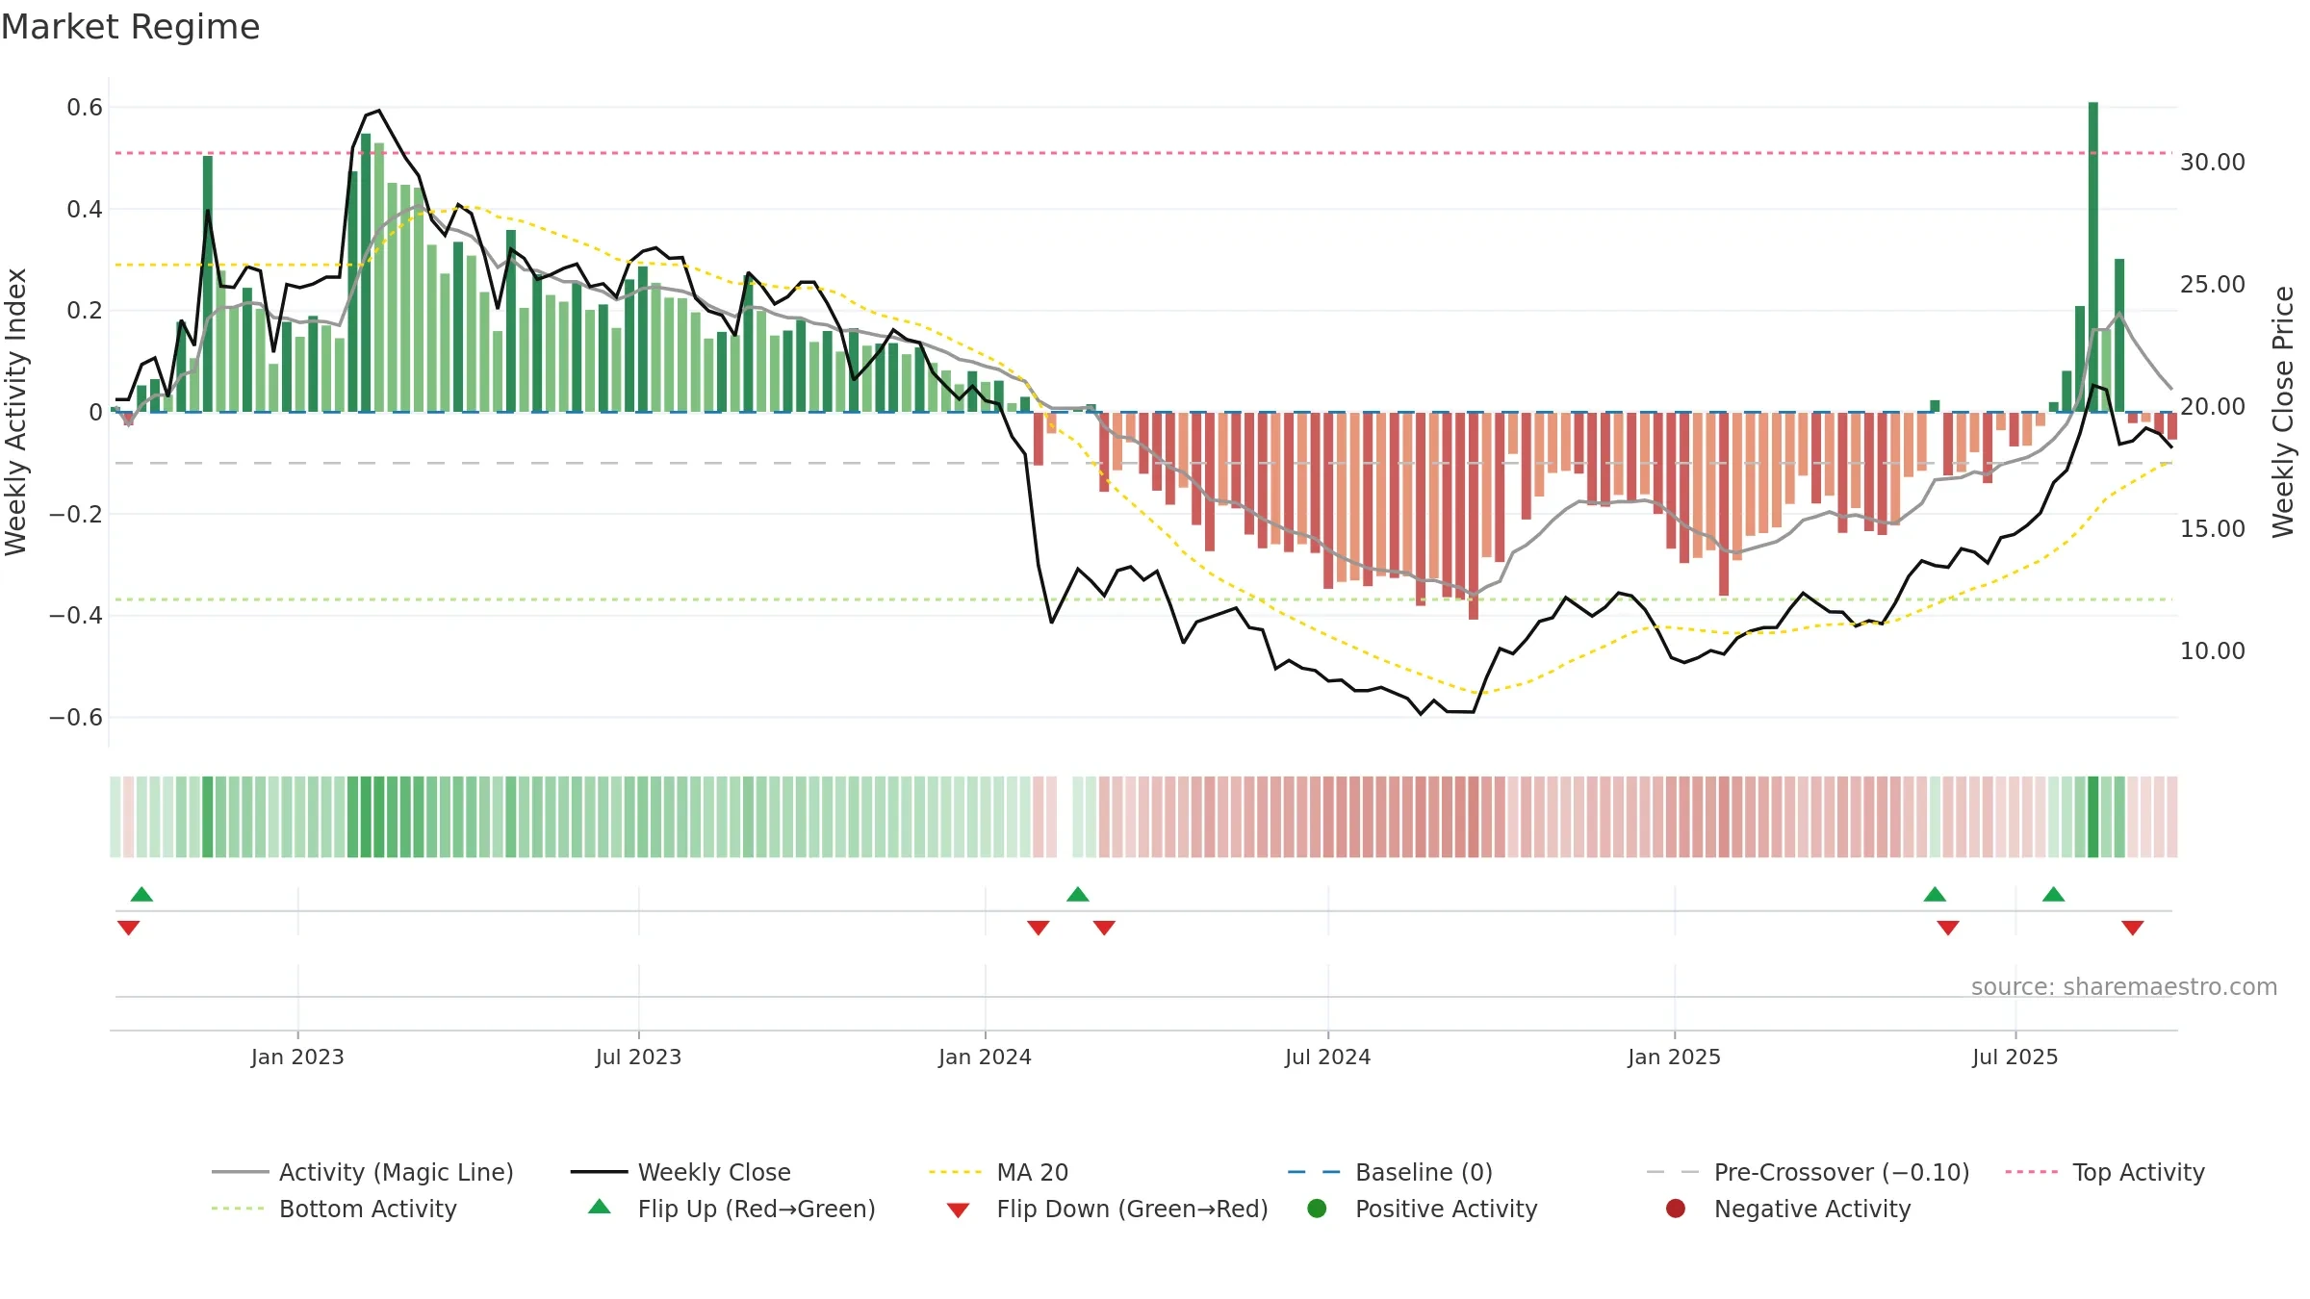
Task: Click the green Positive Activity legend dot
Action: coord(1317,1208)
